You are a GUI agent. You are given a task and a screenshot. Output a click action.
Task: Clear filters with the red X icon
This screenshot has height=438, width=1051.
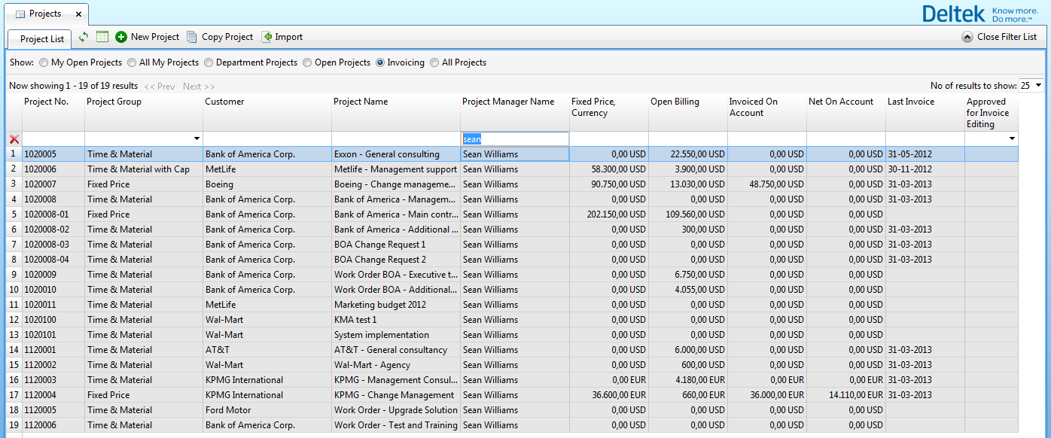pyautogui.click(x=14, y=139)
